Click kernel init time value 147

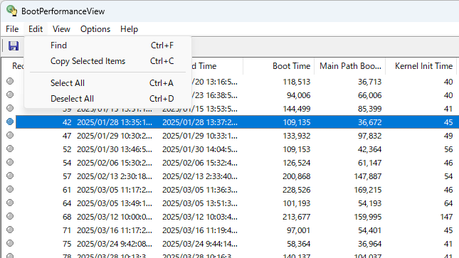446,217
